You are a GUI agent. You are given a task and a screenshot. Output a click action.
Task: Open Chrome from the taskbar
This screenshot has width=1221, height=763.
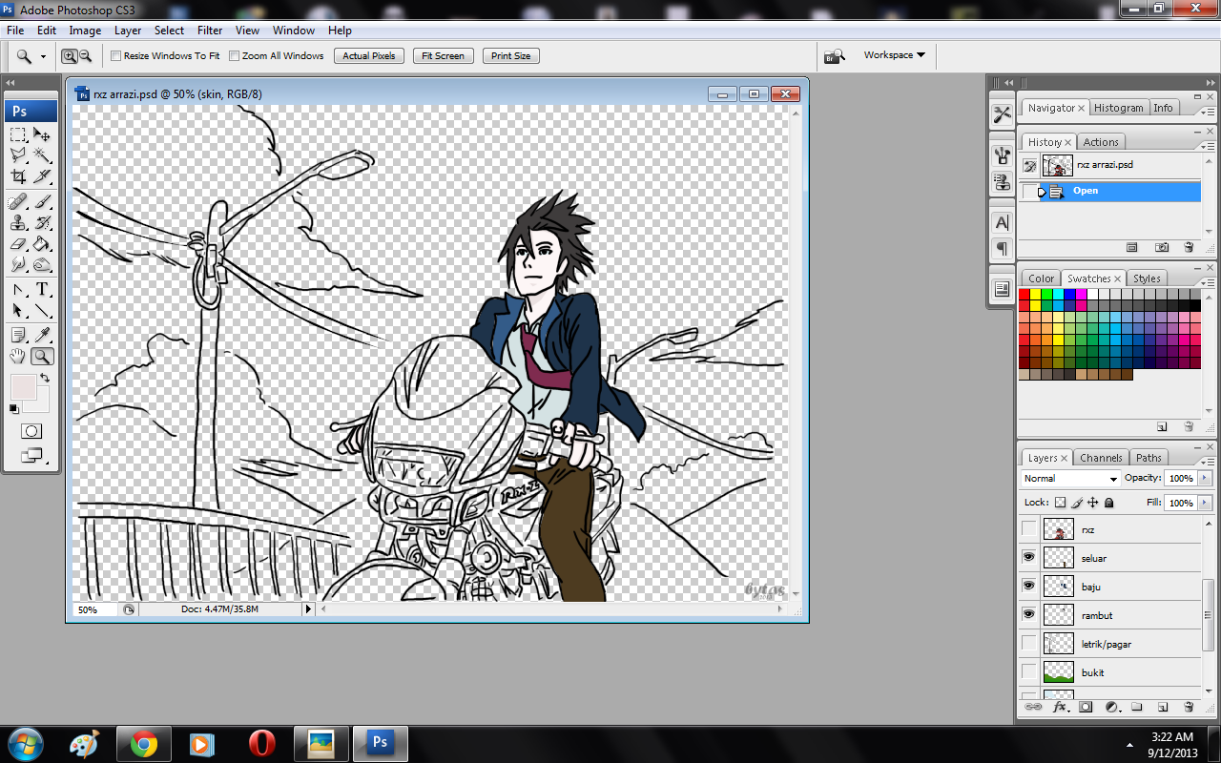[x=144, y=743]
